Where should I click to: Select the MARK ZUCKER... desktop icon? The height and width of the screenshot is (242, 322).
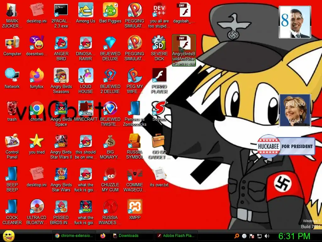12,15
